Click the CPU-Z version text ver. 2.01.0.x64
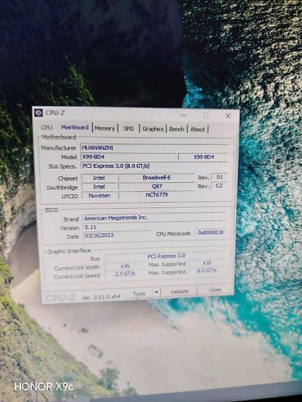The image size is (302, 402). tap(101, 297)
